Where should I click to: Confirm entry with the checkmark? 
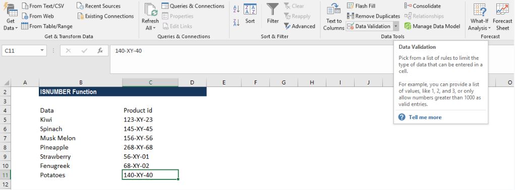(x=84, y=51)
